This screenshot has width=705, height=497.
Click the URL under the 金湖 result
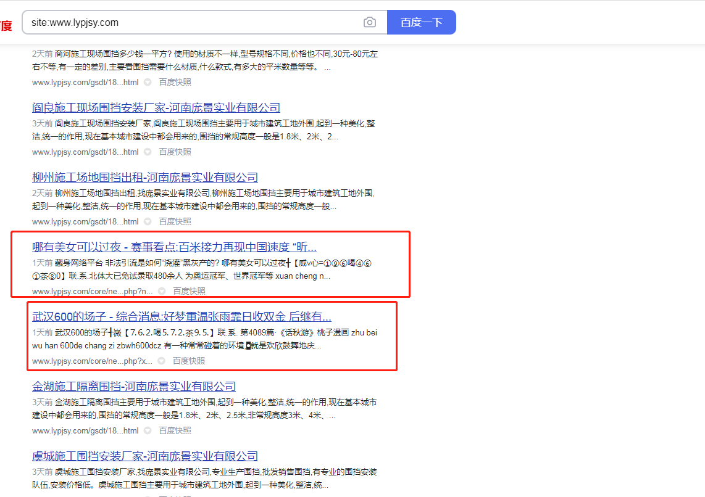(x=85, y=431)
